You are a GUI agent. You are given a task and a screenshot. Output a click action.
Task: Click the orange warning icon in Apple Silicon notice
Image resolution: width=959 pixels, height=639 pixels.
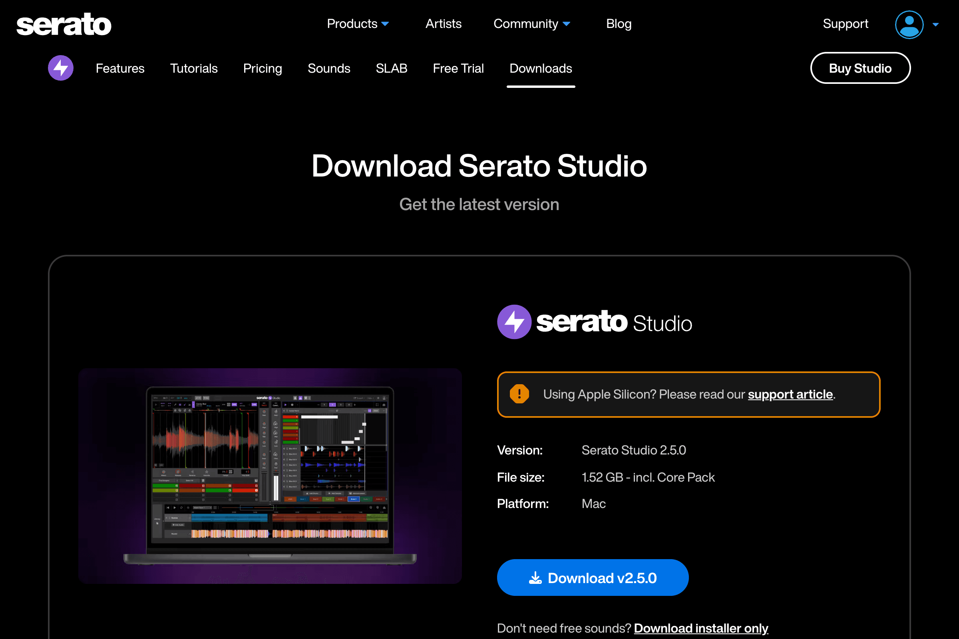pyautogui.click(x=519, y=394)
